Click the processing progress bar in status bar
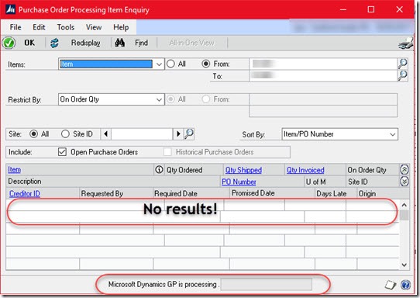The height and width of the screenshot is (298, 420). (267, 285)
